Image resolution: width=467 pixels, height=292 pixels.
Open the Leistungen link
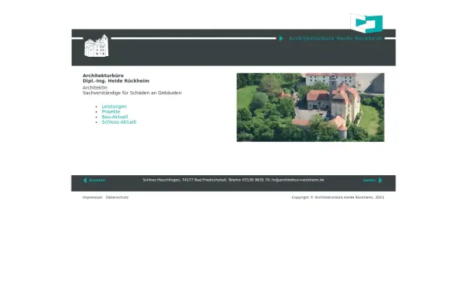click(114, 107)
